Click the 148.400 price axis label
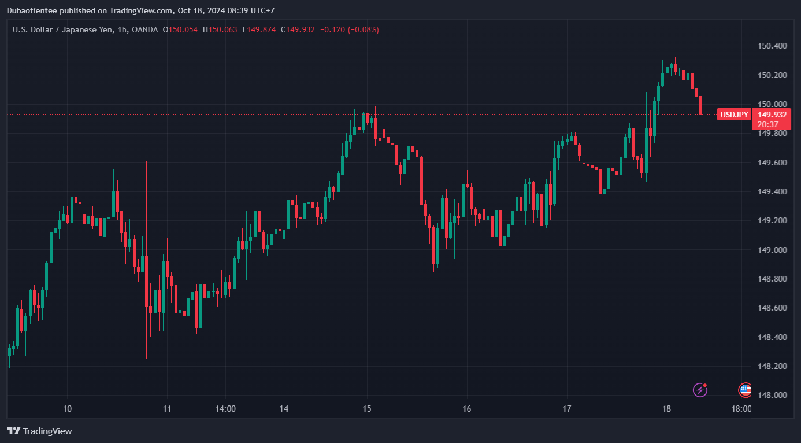Screen dimensions: 801x443 773,337
